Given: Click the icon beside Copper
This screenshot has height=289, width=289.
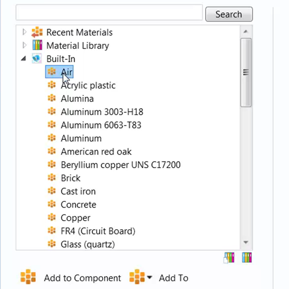Looking at the screenshot, I should (53, 218).
